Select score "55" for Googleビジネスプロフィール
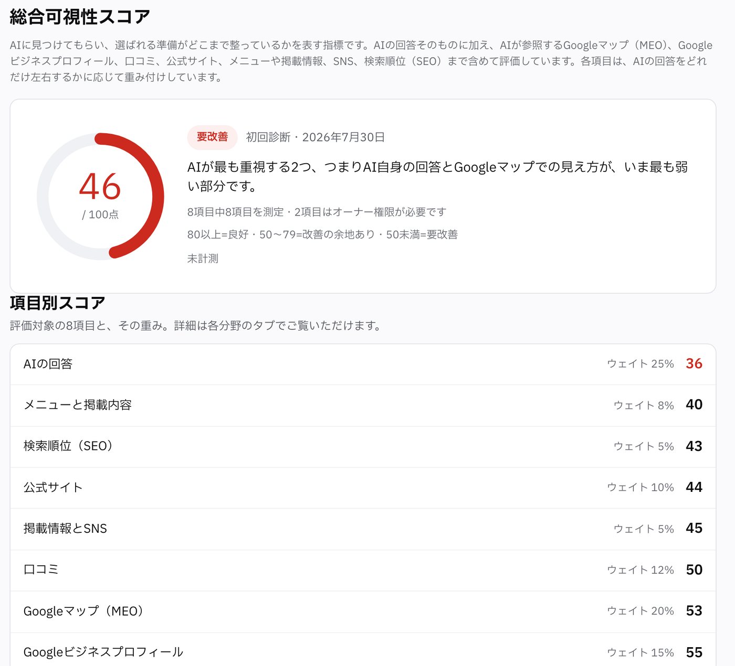 pos(694,652)
